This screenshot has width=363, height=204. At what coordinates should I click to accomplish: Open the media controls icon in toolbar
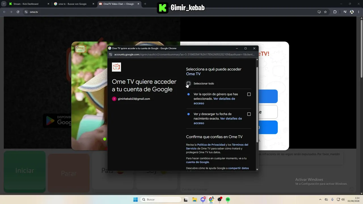pos(345,12)
